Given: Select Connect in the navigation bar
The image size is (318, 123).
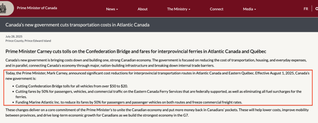Looking at the screenshot, I should click(x=217, y=9).
